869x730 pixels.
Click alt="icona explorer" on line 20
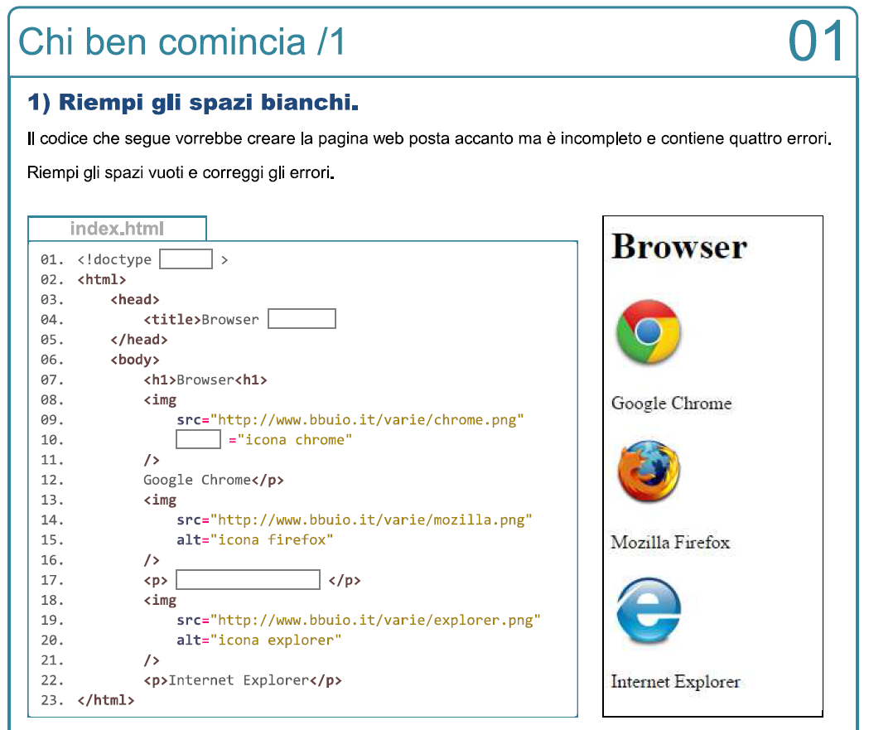click(258, 640)
